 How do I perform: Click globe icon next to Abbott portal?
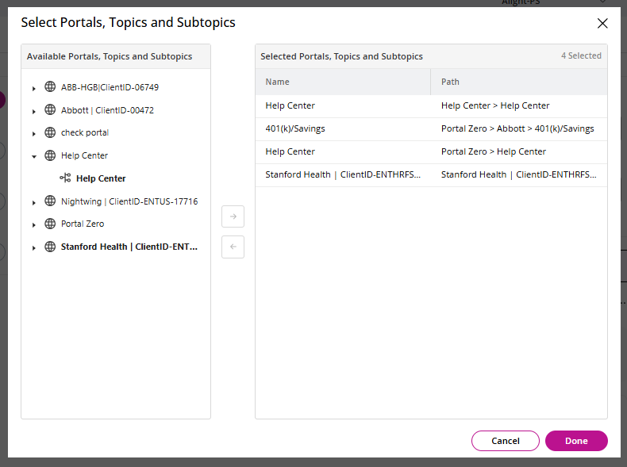click(50, 110)
